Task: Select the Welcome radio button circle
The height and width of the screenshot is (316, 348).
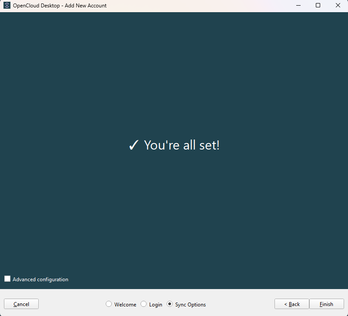Action: [x=109, y=304]
